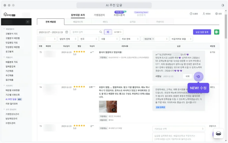
Task: Click the 답글 일괄 등록 button
Action: (202, 32)
